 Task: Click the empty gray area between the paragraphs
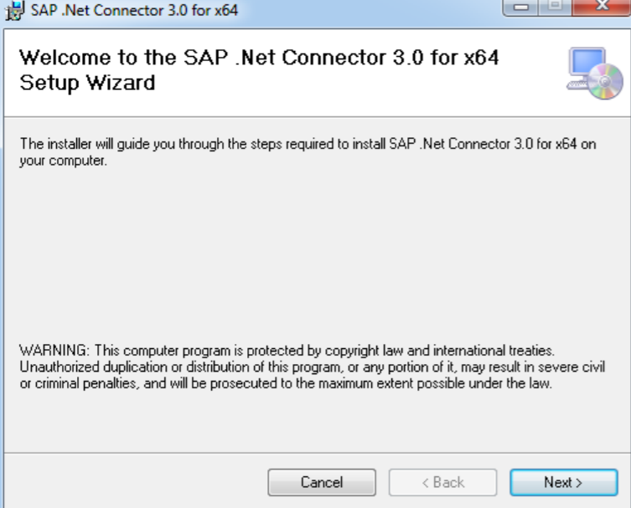315,251
